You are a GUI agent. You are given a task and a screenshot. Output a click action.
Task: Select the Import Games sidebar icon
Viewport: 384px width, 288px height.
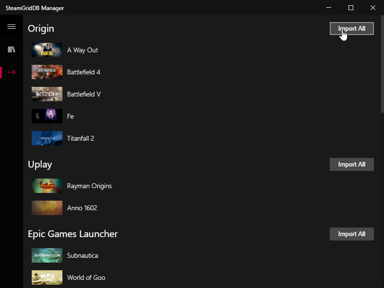point(12,72)
